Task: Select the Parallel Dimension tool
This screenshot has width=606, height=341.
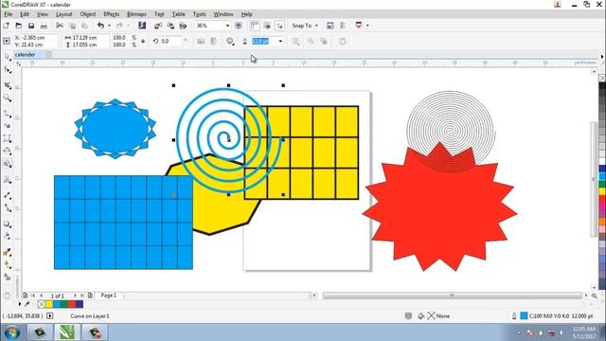Action: click(7, 195)
